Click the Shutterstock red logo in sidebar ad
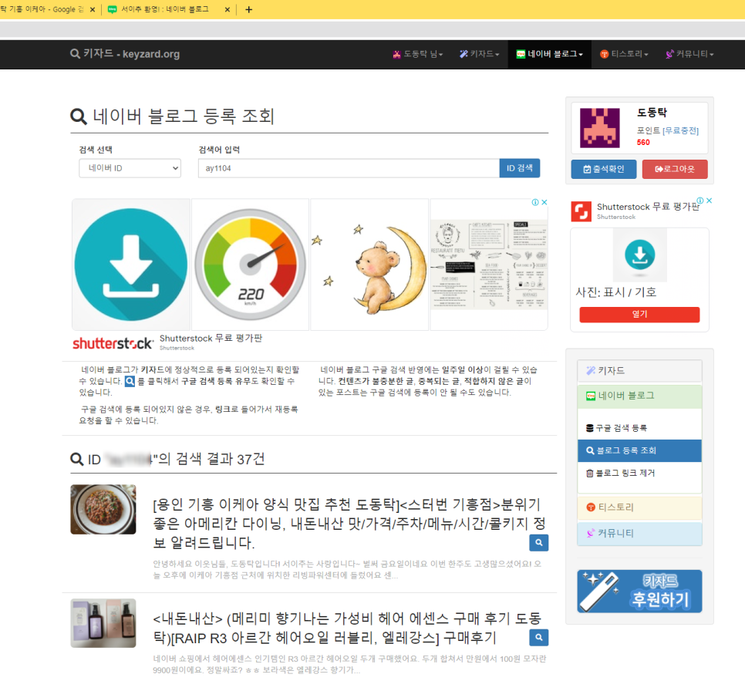Screen dimensions: 745x681 click(581, 211)
